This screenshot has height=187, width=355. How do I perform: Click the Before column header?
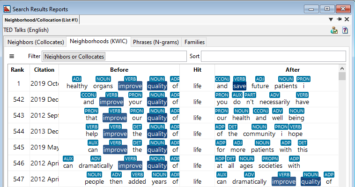point(119,70)
